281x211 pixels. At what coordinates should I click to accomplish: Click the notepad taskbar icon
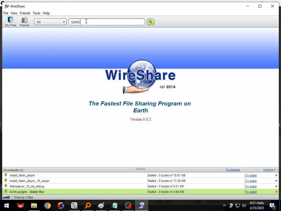(x=114, y=206)
